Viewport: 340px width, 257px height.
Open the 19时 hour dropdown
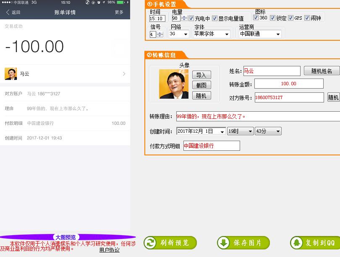click(240, 131)
